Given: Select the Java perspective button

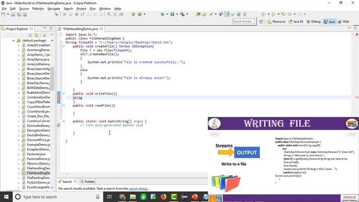Looking at the screenshot, I should click(x=329, y=21).
